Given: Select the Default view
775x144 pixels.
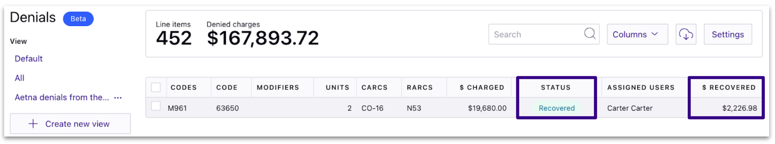Looking at the screenshot, I should click(x=29, y=58).
